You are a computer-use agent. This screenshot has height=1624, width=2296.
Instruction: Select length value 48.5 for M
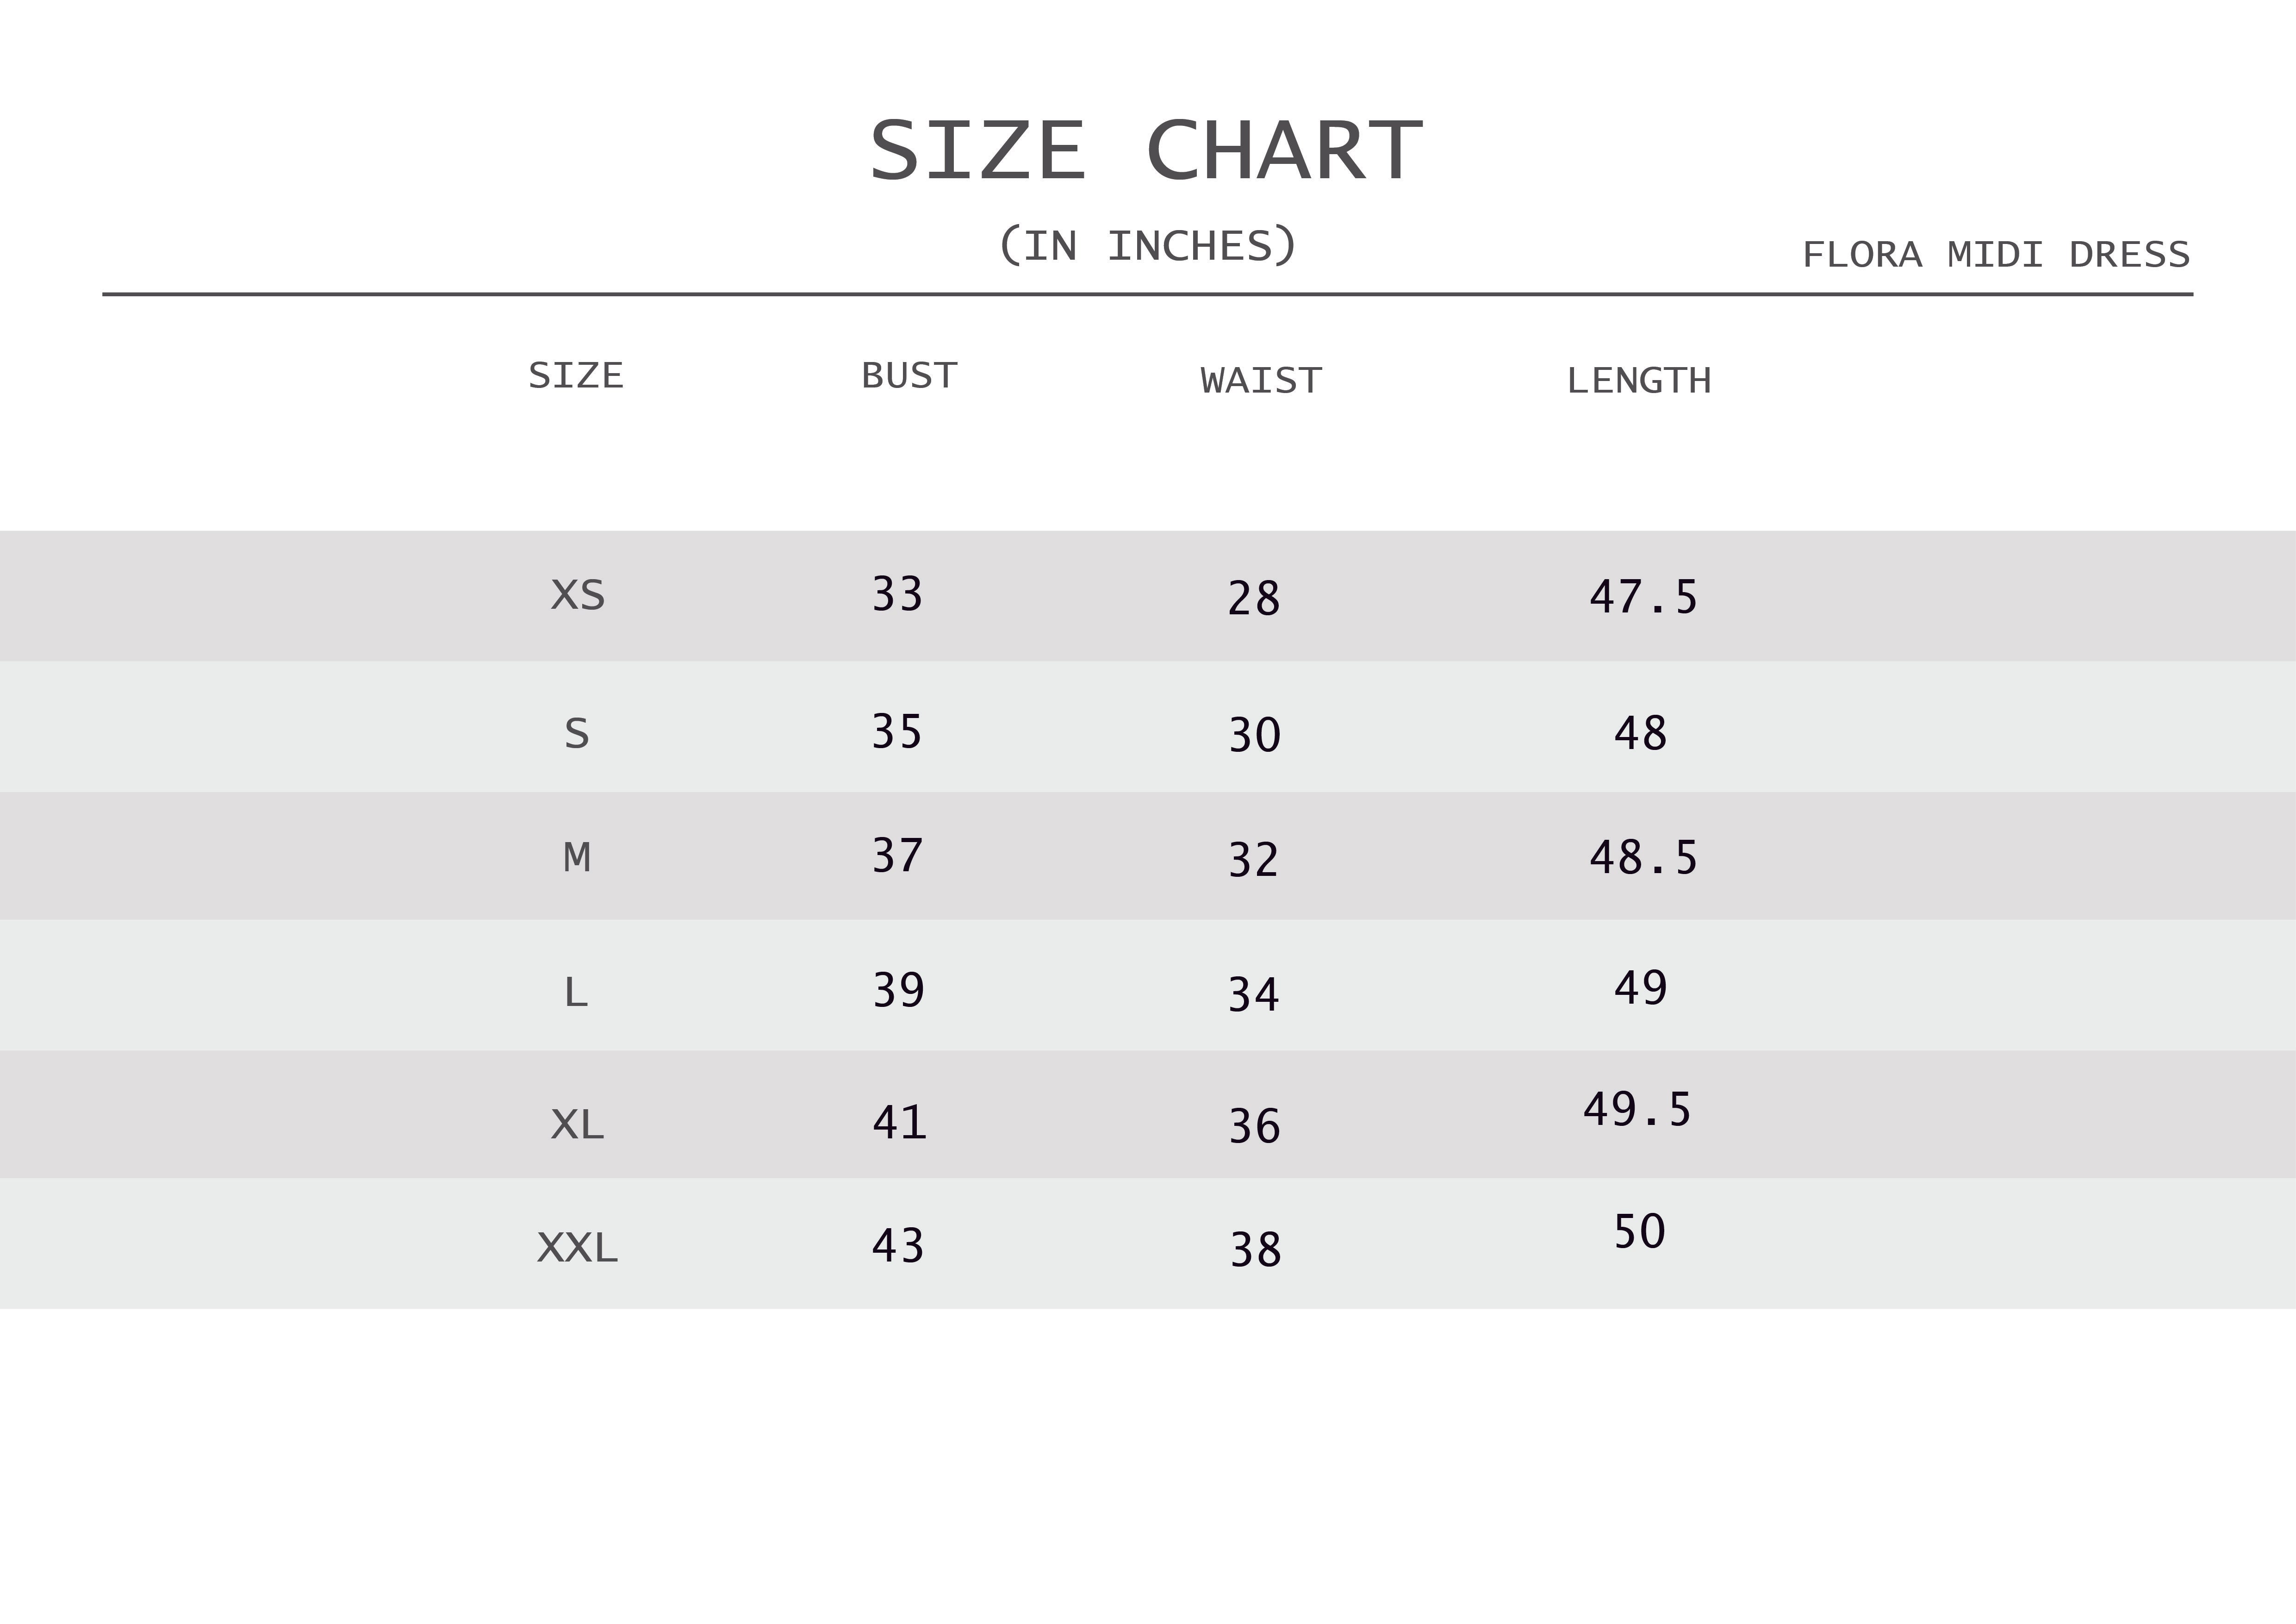(1643, 858)
